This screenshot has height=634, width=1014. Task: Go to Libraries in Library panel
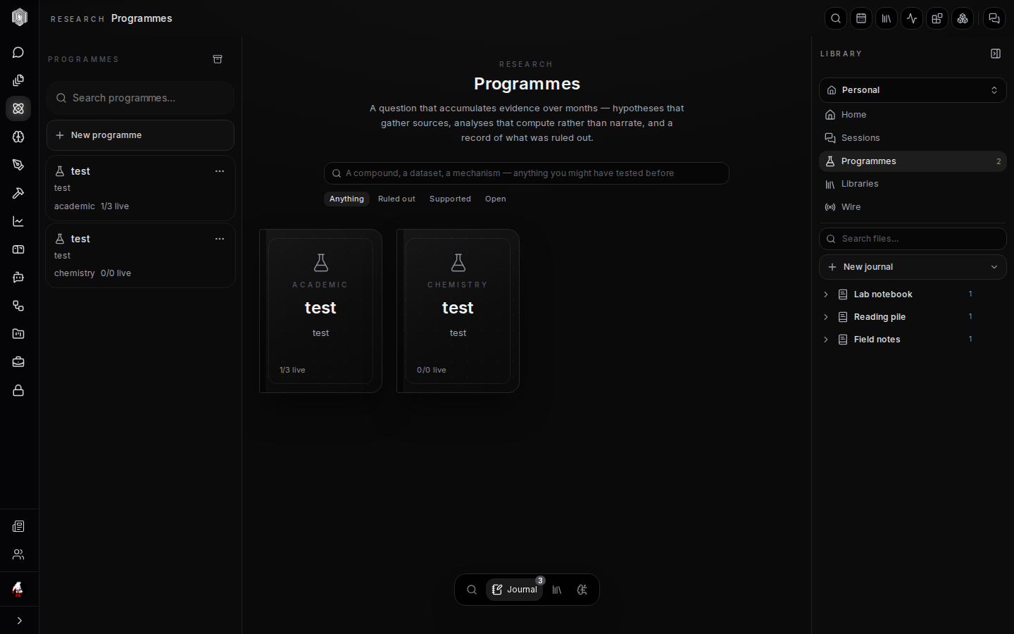[x=913, y=184]
